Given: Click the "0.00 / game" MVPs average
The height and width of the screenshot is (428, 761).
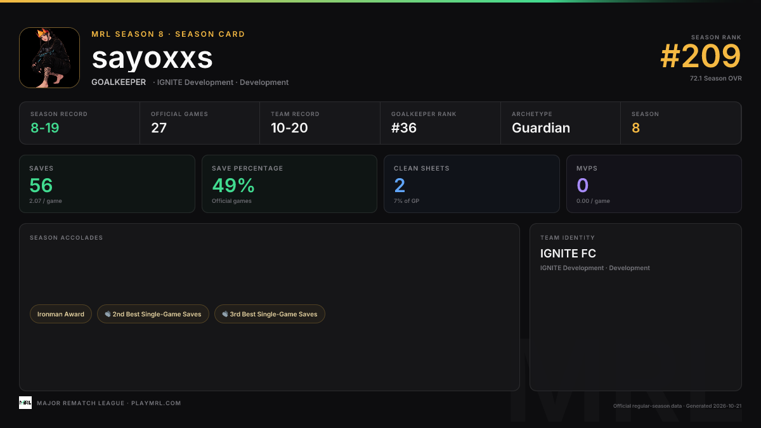Looking at the screenshot, I should (x=593, y=201).
